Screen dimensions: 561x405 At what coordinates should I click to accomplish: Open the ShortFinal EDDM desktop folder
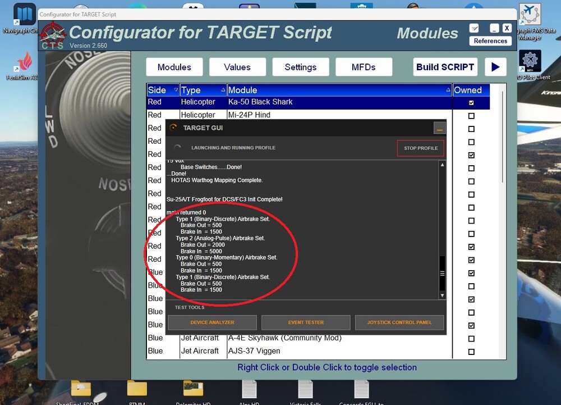click(x=80, y=392)
